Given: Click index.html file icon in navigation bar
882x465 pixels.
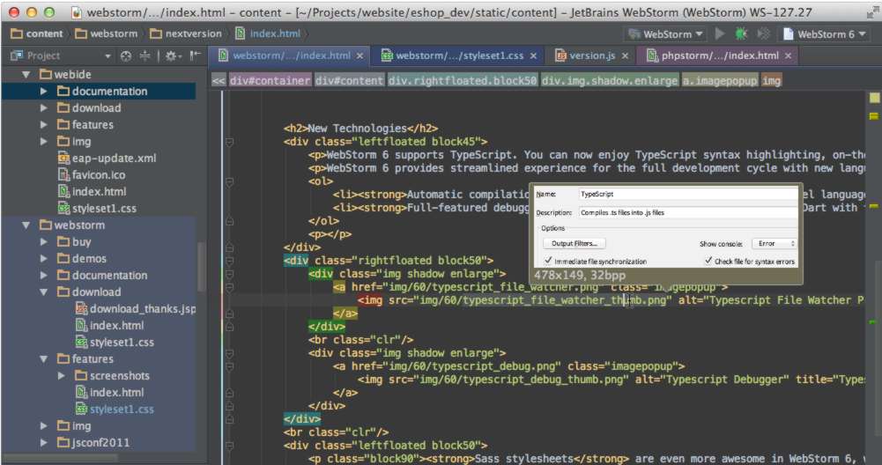Looking at the screenshot, I should click(241, 33).
